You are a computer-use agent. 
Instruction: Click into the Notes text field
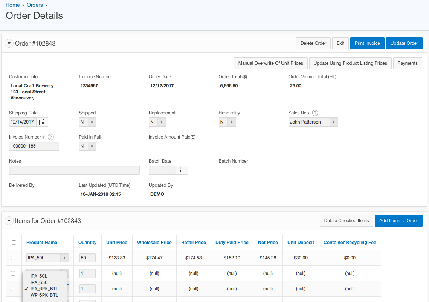[x=74, y=170]
